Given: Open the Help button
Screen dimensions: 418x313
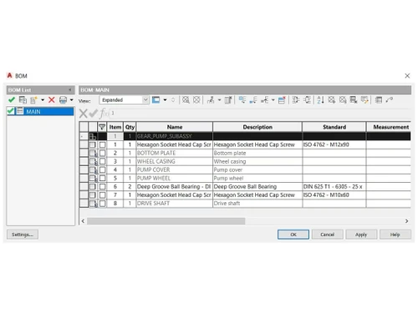Looking at the screenshot, I should (x=395, y=235).
